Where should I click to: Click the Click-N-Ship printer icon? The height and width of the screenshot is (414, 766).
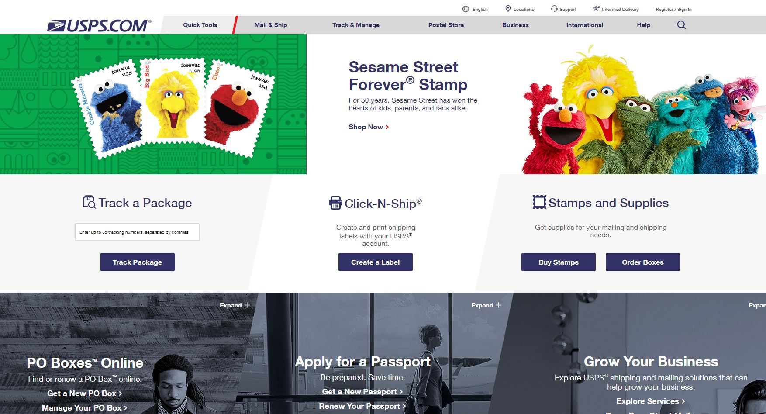[x=335, y=203]
